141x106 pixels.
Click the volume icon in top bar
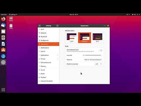pyautogui.click(x=135, y=14)
